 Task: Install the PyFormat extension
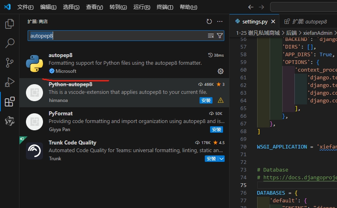pyautogui.click(x=217, y=129)
